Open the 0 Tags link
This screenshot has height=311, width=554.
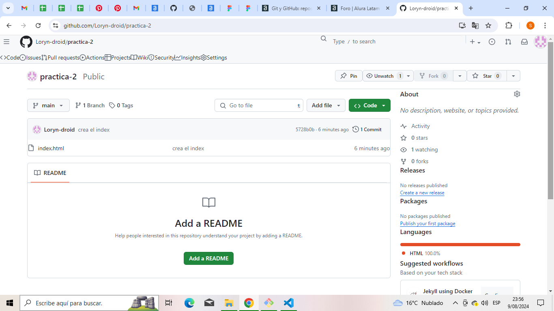point(121,105)
